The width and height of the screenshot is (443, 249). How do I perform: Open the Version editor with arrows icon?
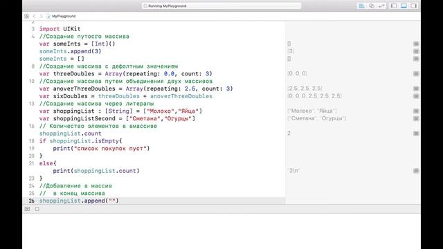381,6
